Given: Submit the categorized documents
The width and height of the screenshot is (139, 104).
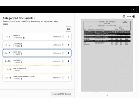Looking at the screenshot, I should coord(61,94).
